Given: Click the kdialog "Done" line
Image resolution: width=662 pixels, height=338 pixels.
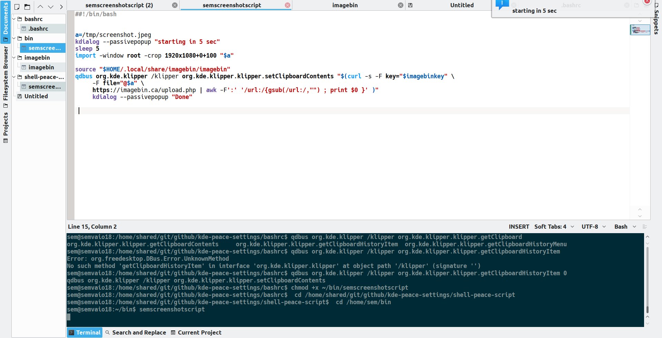Looking at the screenshot, I should 142,97.
